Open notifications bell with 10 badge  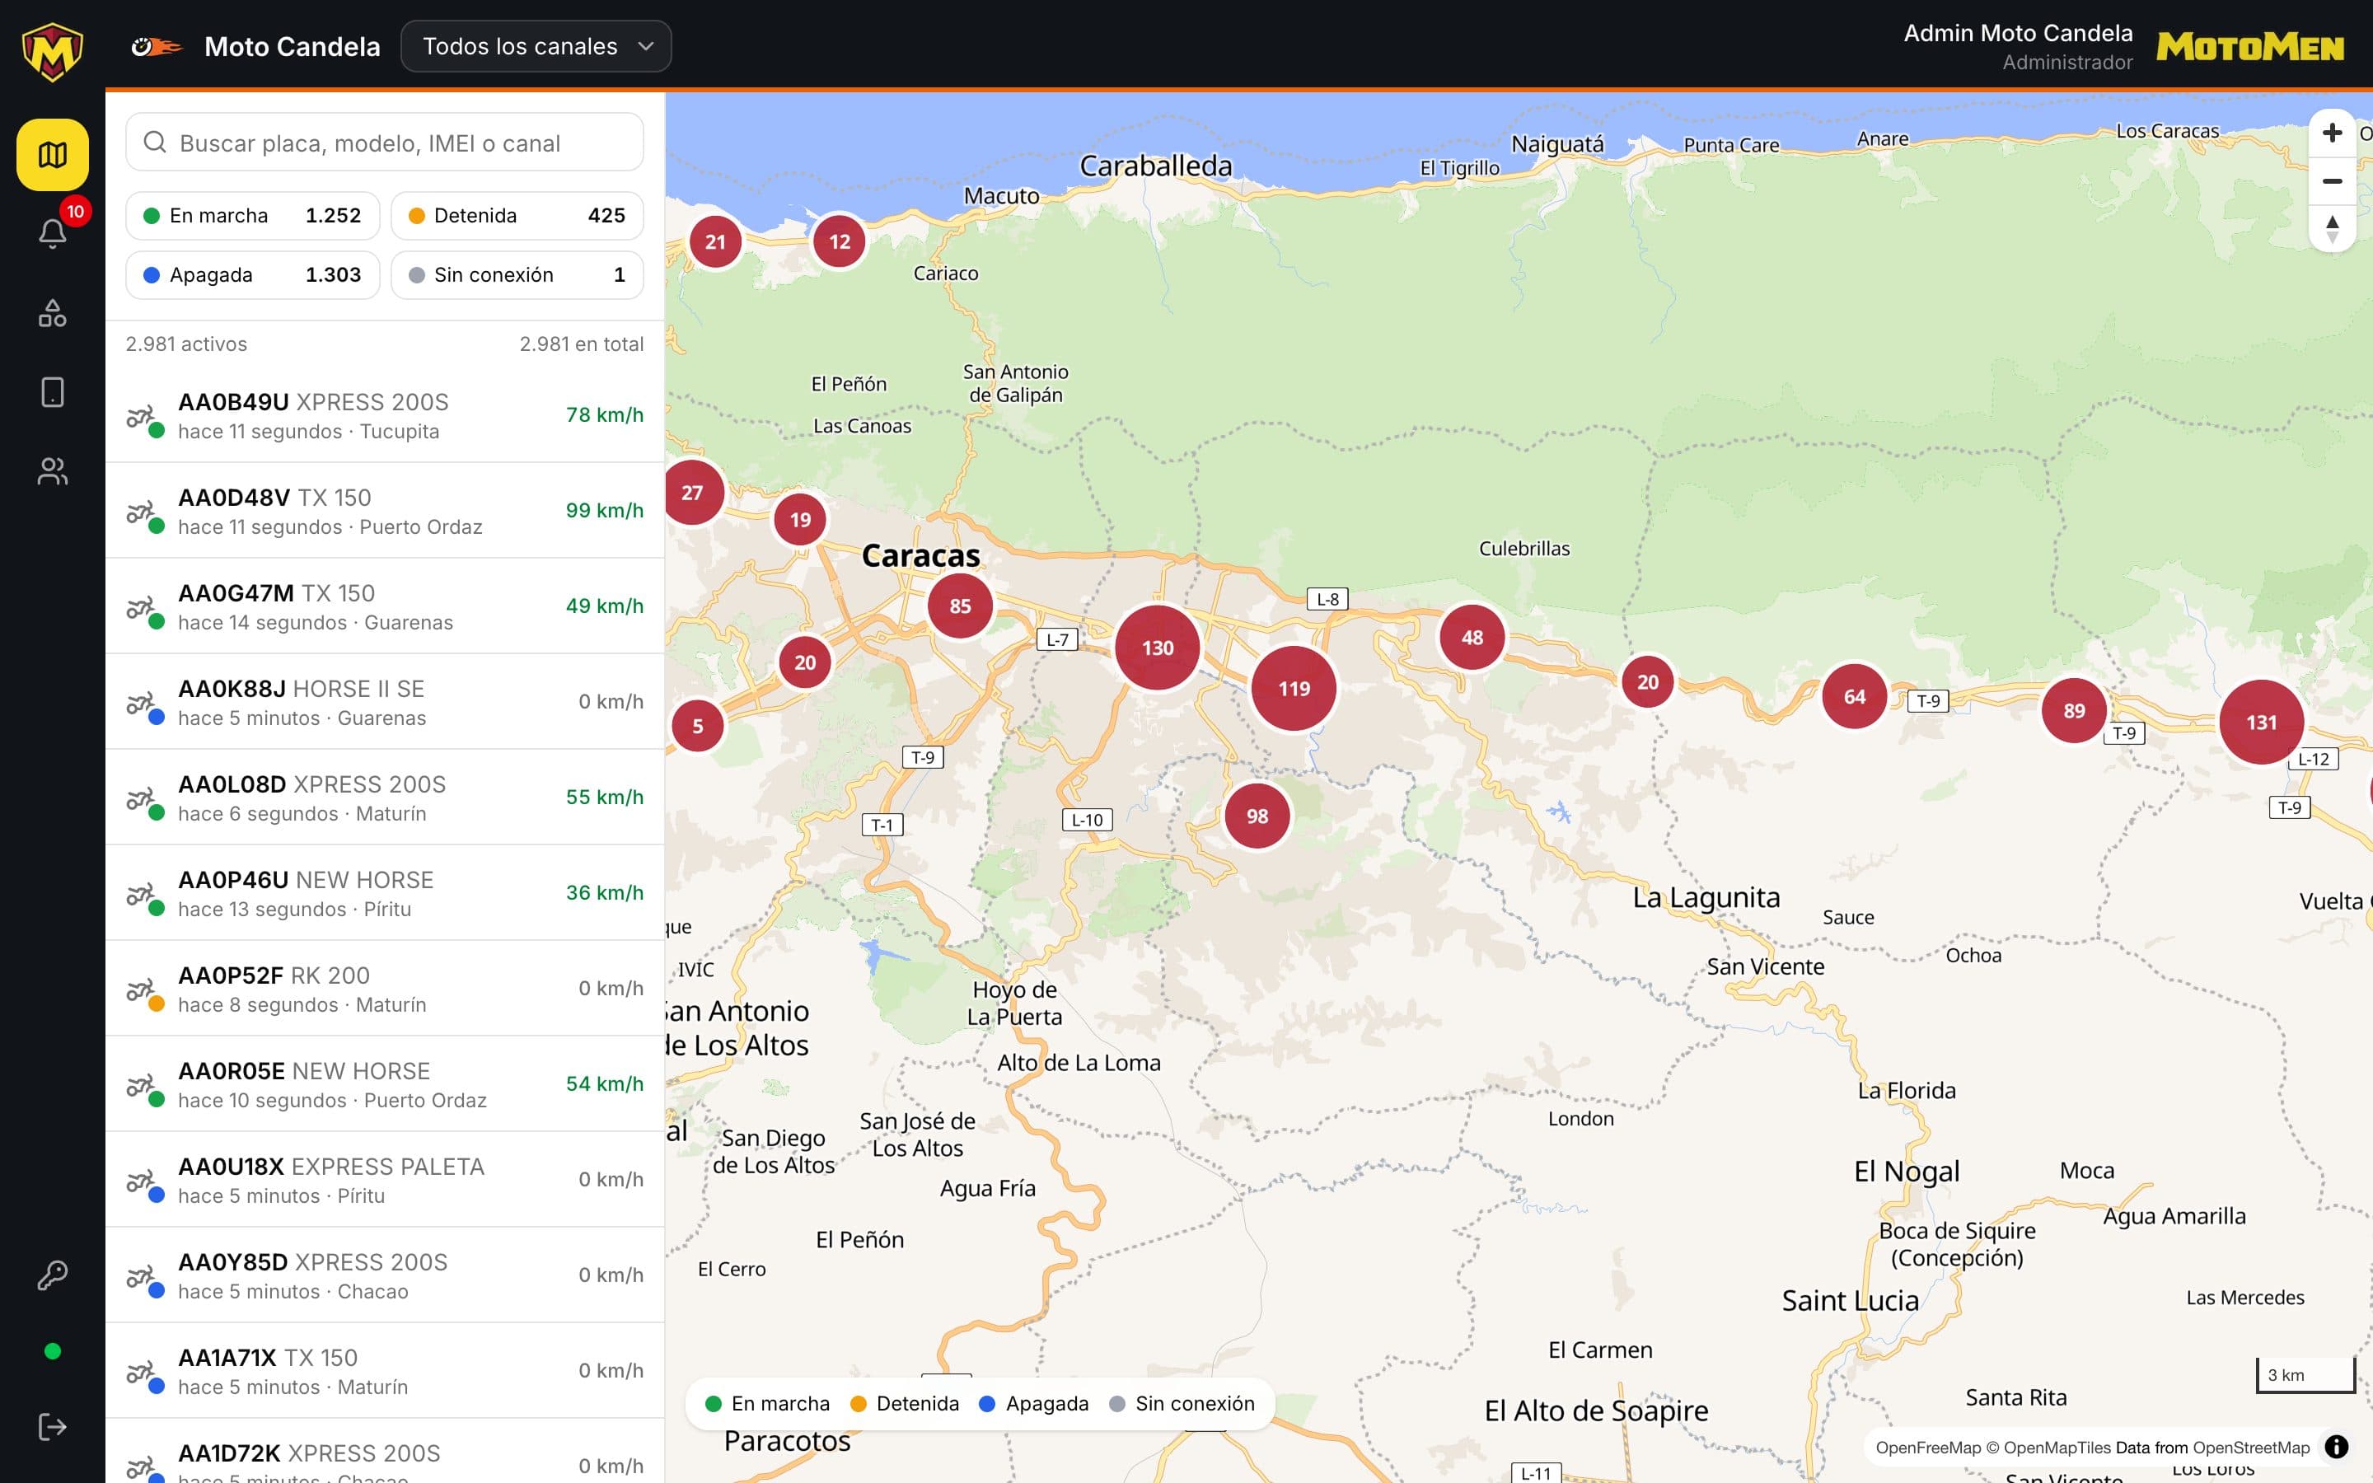pyautogui.click(x=52, y=232)
